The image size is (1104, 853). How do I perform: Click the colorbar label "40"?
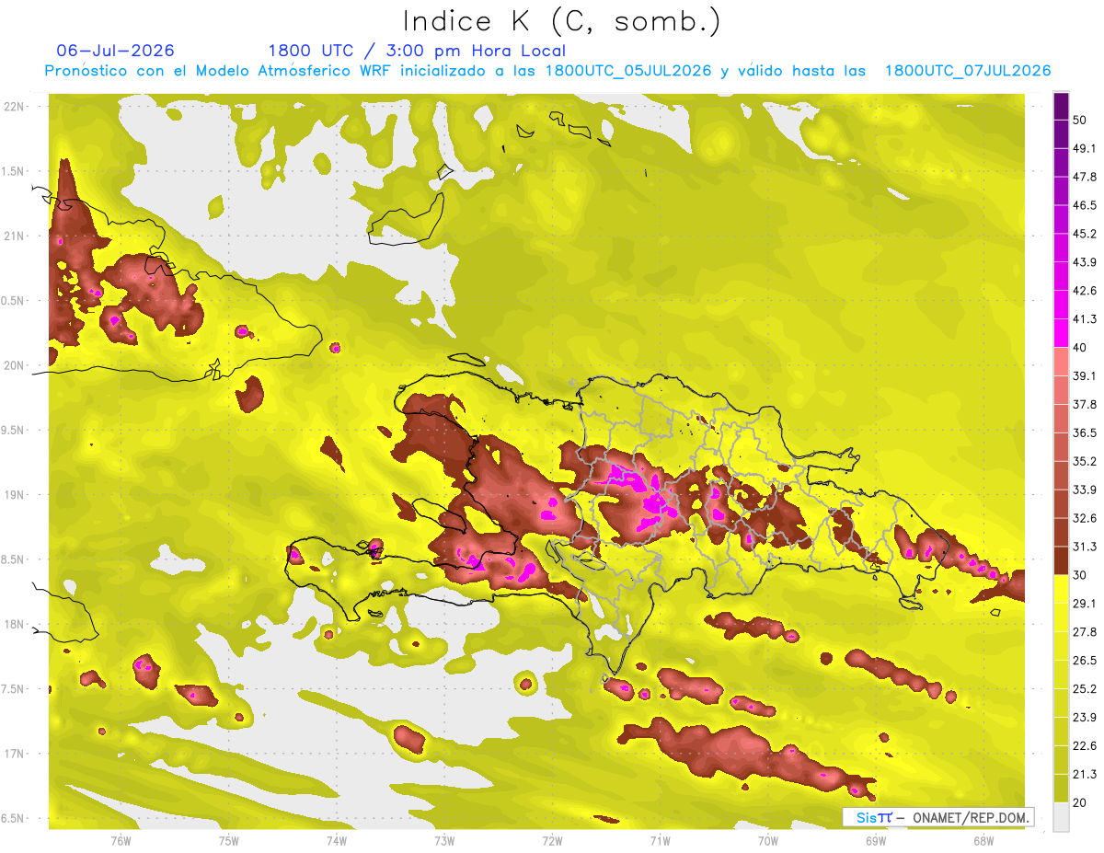click(x=1080, y=348)
